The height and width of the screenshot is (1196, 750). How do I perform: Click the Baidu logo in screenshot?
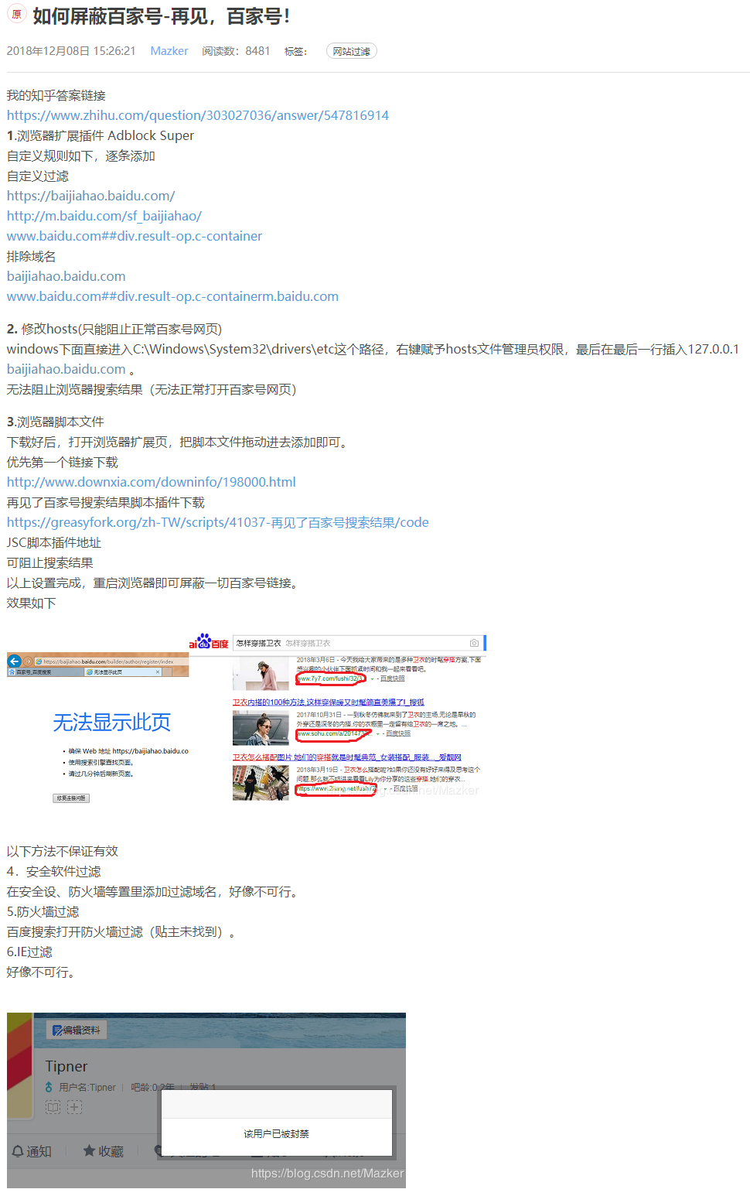point(209,642)
